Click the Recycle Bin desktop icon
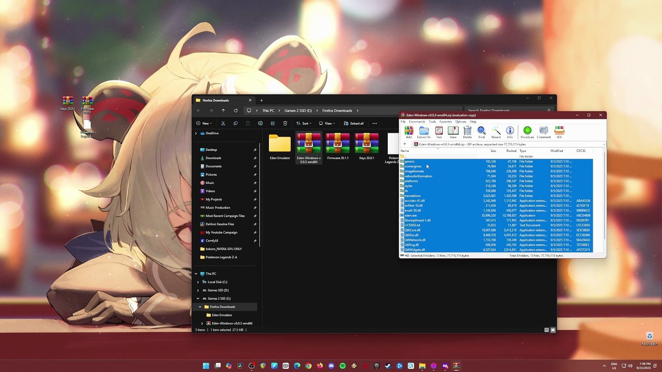 [650, 339]
